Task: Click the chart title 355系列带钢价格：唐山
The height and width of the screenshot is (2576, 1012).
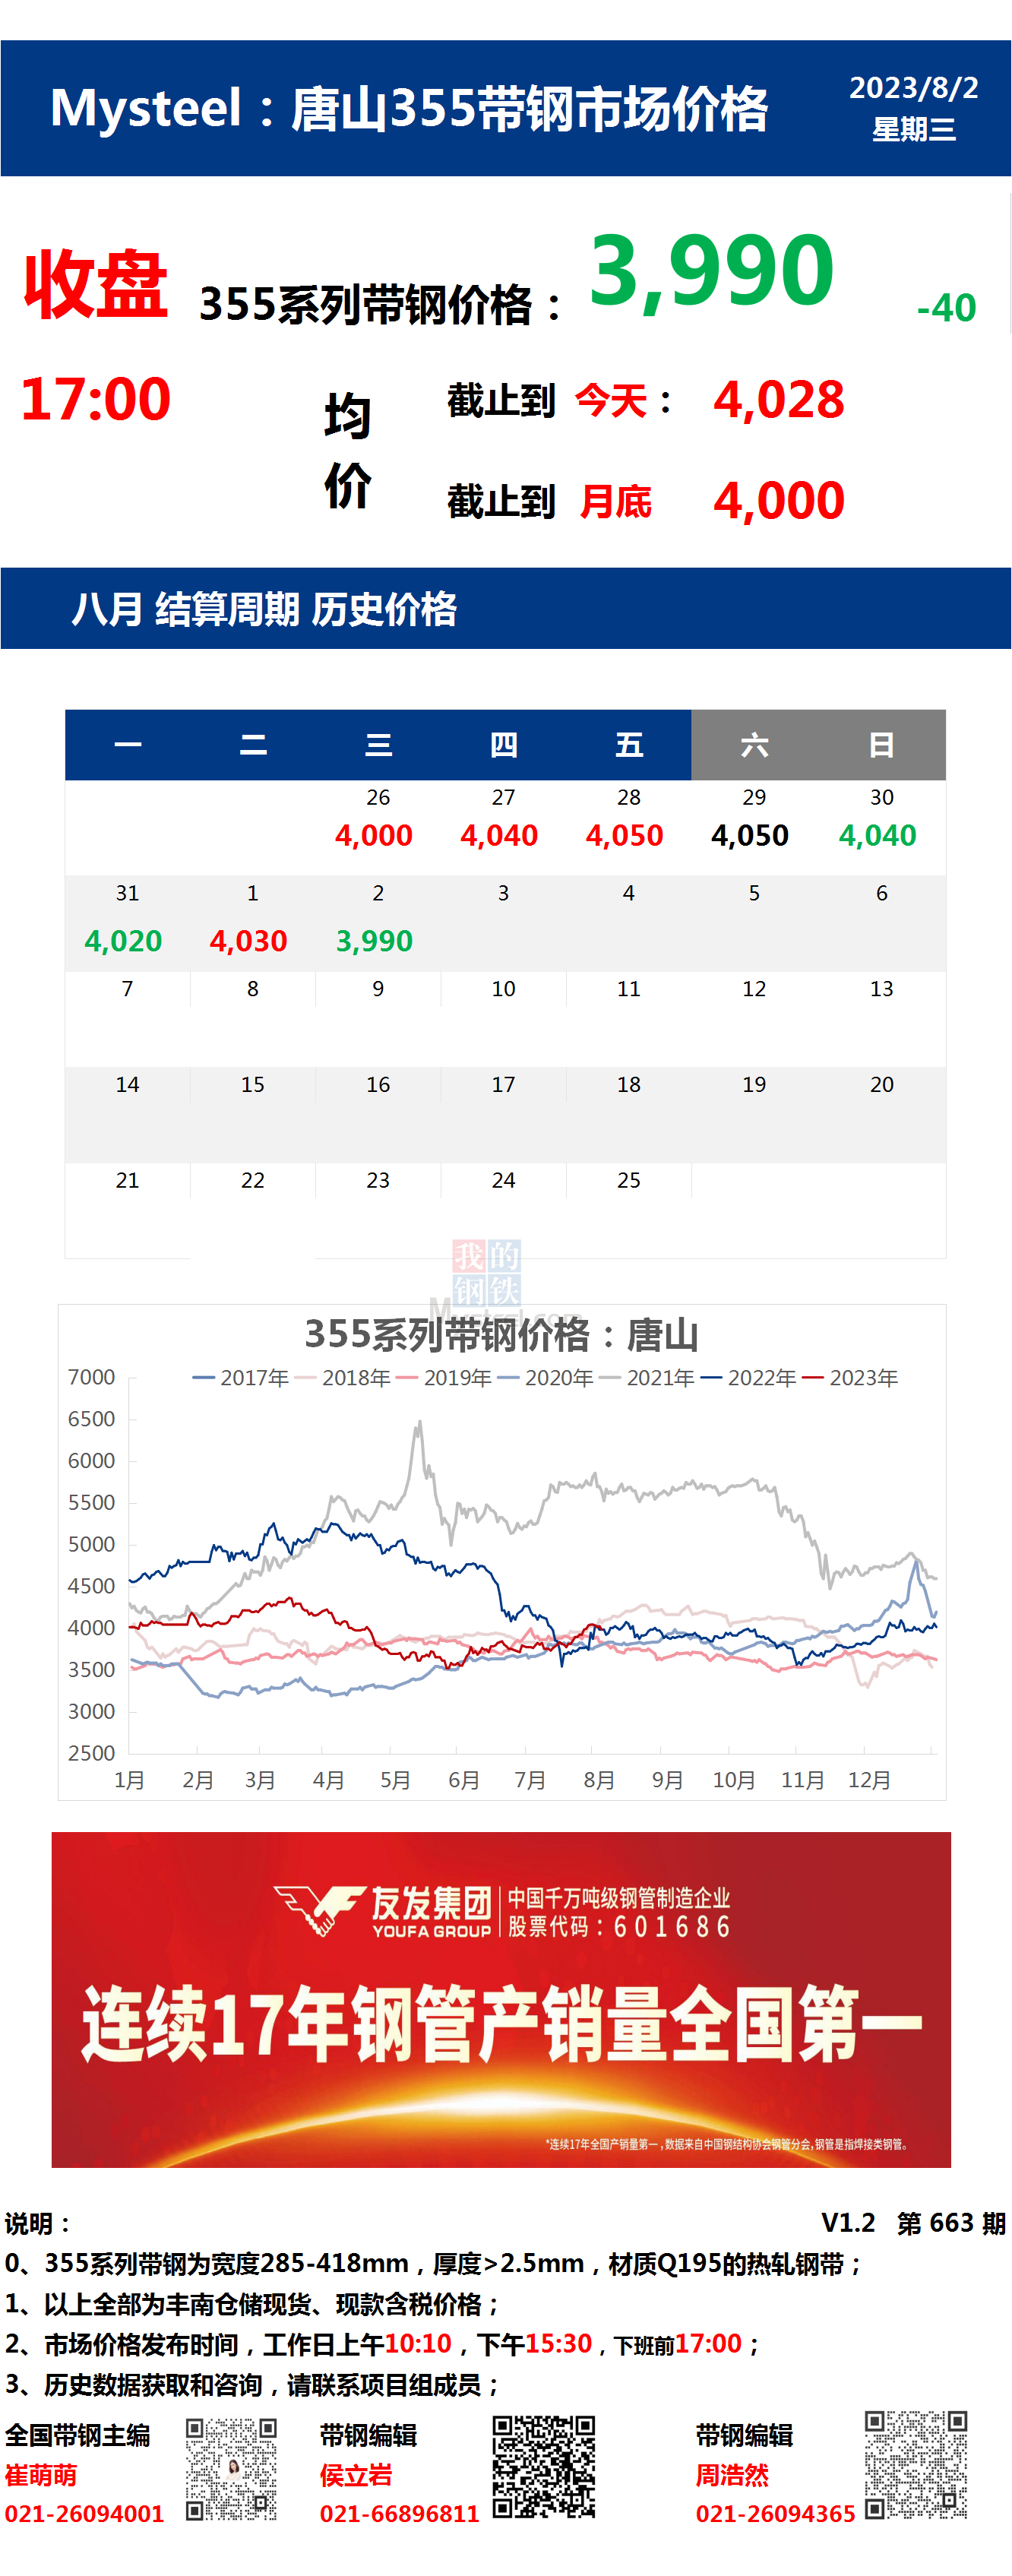Action: pyautogui.click(x=501, y=1335)
